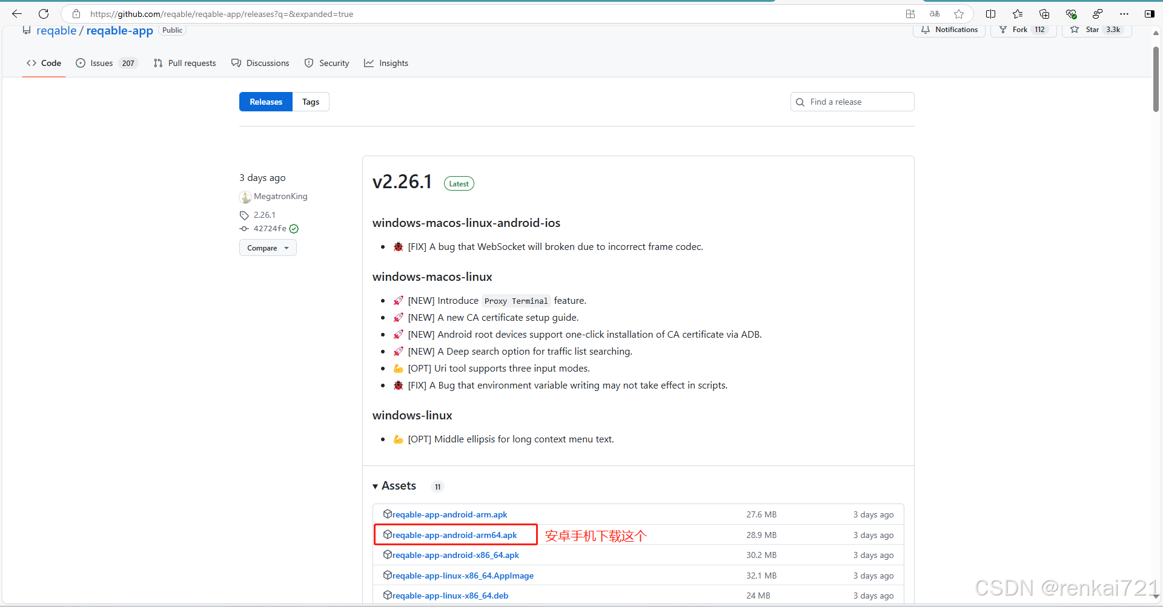Download reqable-app-linux-x86_64.AppImage
Viewport: 1163px width, 607px height.
463,576
